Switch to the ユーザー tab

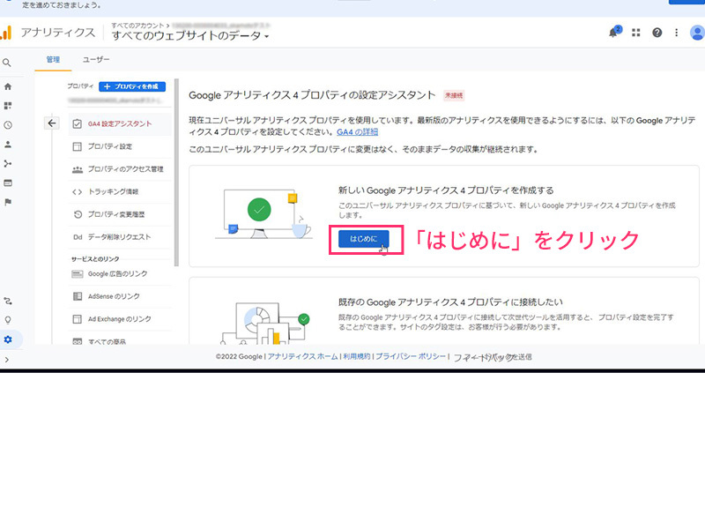click(x=96, y=60)
